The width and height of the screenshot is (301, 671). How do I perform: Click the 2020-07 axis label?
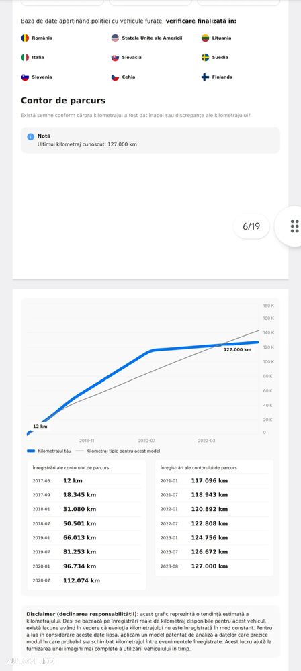(146, 440)
